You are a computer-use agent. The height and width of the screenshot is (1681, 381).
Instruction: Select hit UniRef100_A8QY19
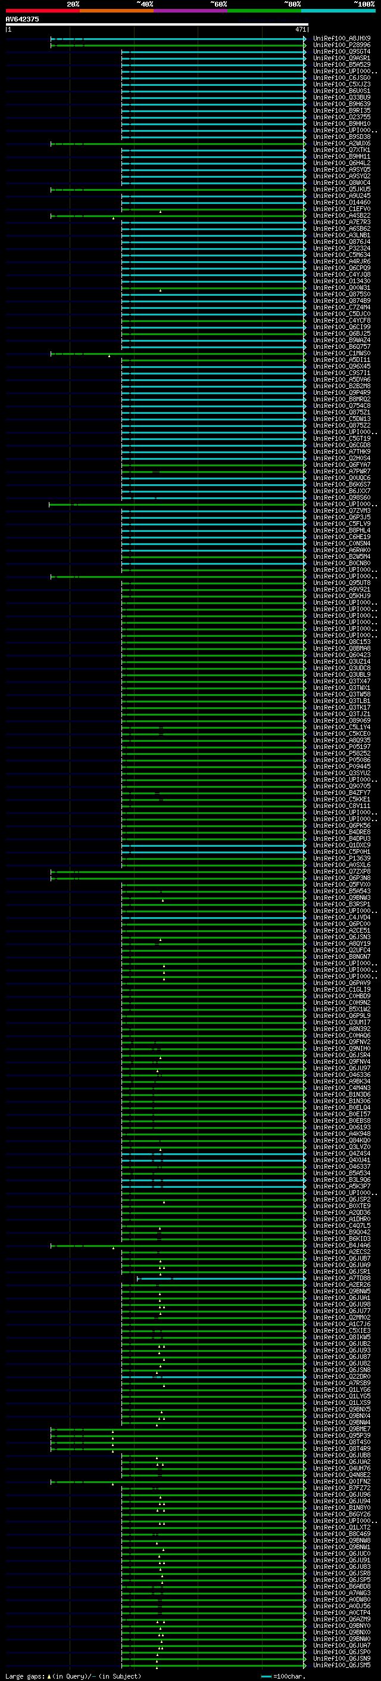point(342,943)
